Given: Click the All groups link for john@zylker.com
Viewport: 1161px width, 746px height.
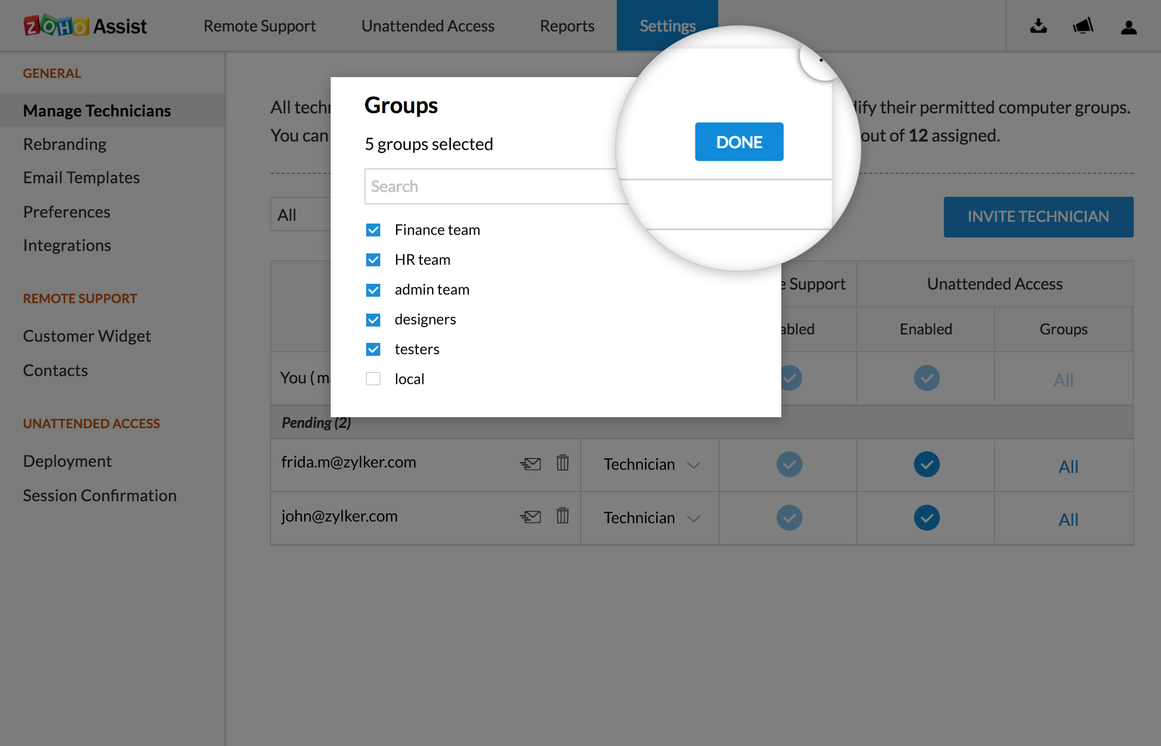Looking at the screenshot, I should 1067,519.
